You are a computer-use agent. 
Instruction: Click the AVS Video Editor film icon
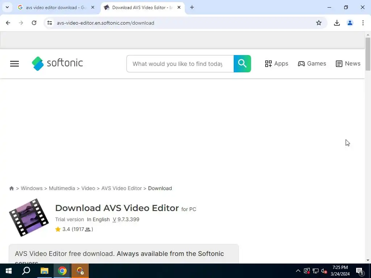coord(29,218)
